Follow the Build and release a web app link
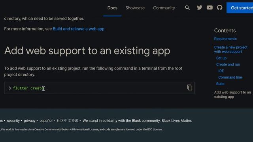Image resolution: width=253 pixels, height=142 pixels. tap(79, 29)
